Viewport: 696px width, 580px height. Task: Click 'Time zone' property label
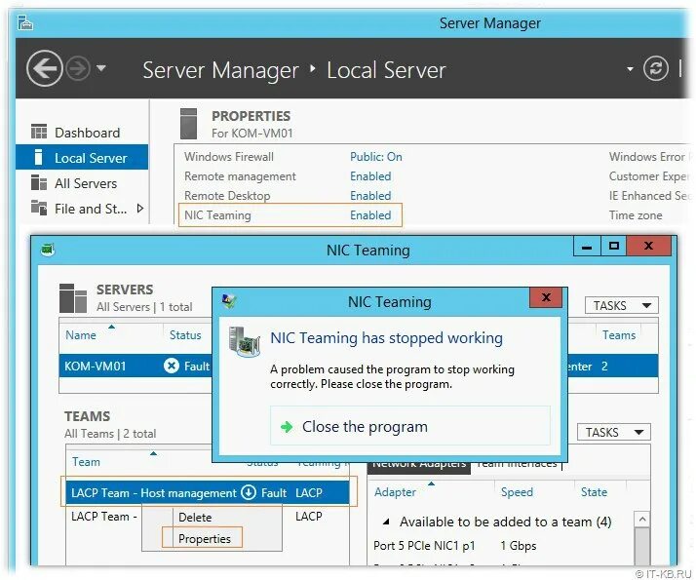pos(636,215)
